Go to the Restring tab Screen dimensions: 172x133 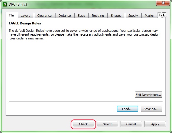[x=98, y=16]
